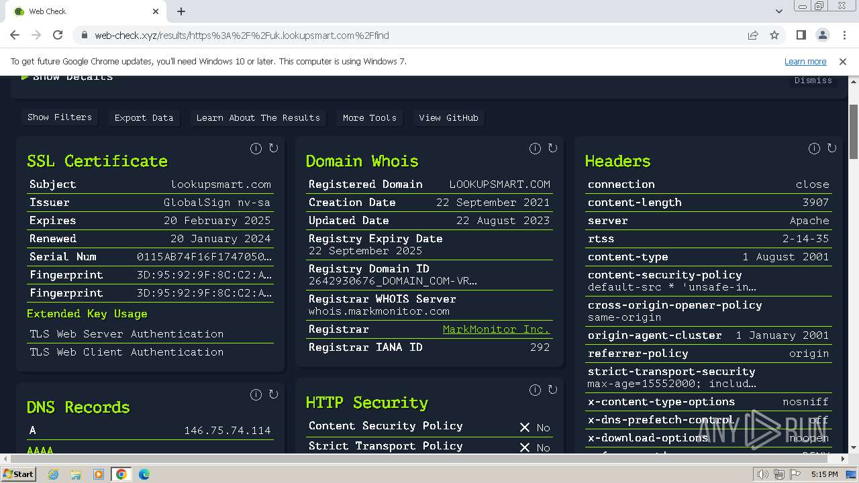
Task: Refresh the Domain Whois card
Action: [552, 148]
